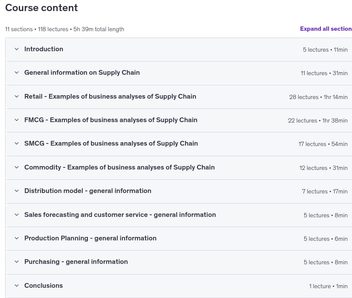Open FMCG - Examples of business analyses title
Viewport: 352px width, 298px height.
tap(111, 120)
